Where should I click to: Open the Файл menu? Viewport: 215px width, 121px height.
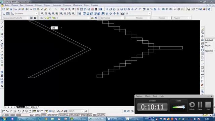tap(7, 5)
